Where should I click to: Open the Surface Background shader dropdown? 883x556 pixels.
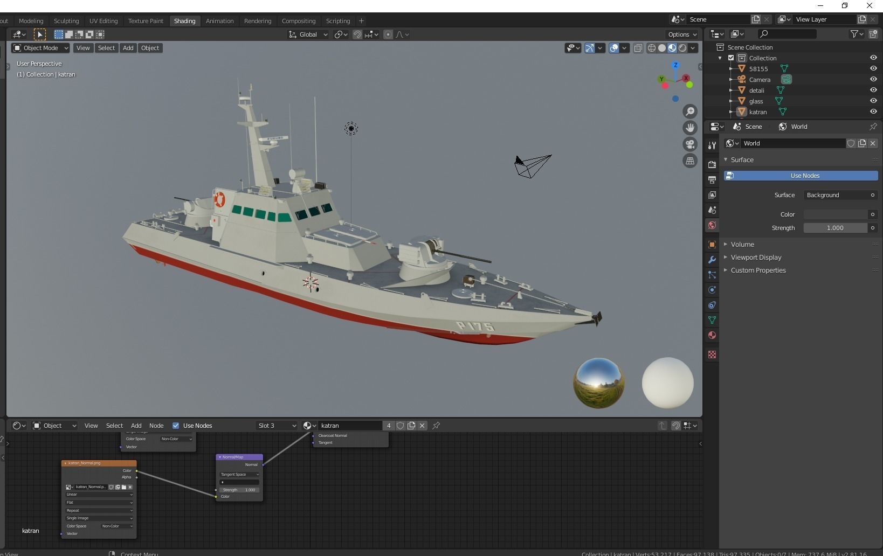[840, 195]
